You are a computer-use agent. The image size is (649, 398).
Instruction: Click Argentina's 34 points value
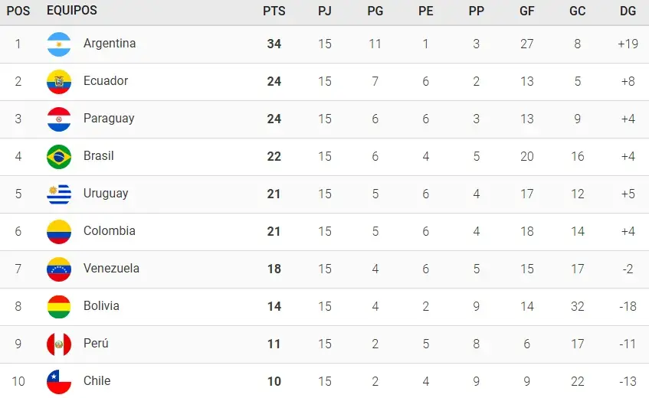[x=274, y=44]
